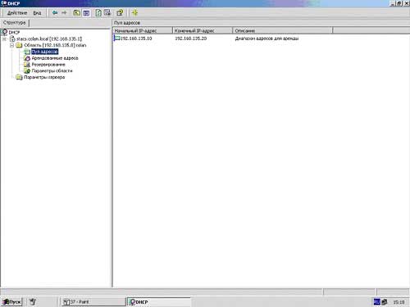Select the 192.168.135.10 address range row
The image size is (410, 307).
coord(207,38)
